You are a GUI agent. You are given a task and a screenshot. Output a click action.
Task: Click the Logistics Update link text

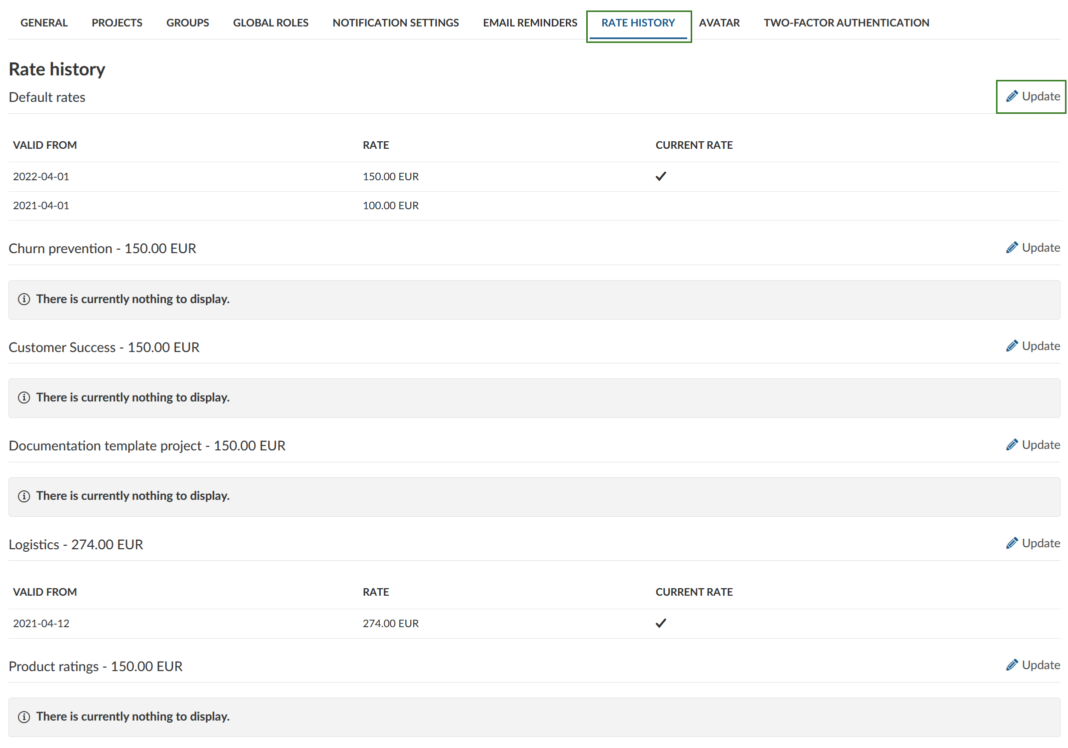(x=1041, y=543)
